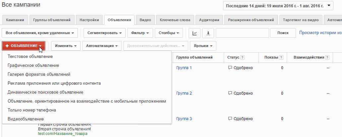Expand the Сегментировать dropdown

[x=104, y=33]
